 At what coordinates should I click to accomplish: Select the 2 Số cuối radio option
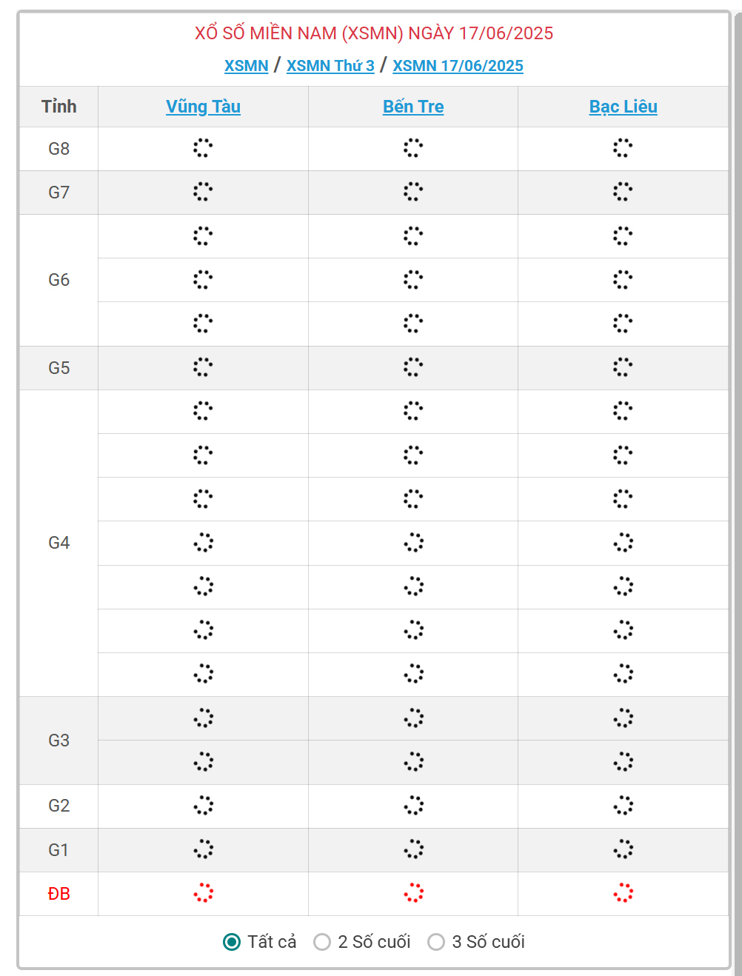(322, 942)
